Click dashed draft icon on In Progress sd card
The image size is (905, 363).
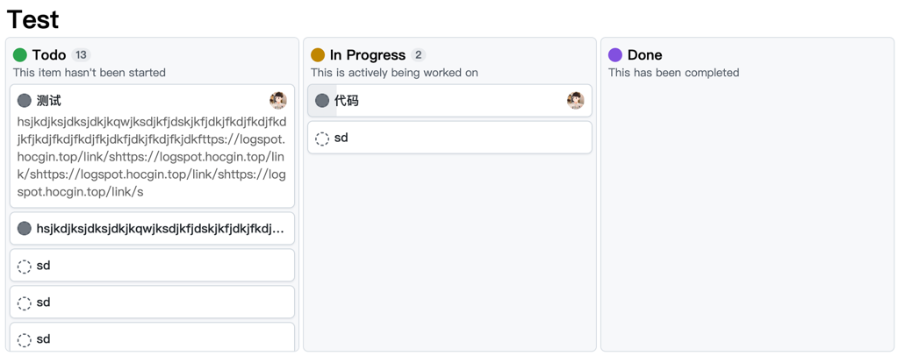(322, 139)
